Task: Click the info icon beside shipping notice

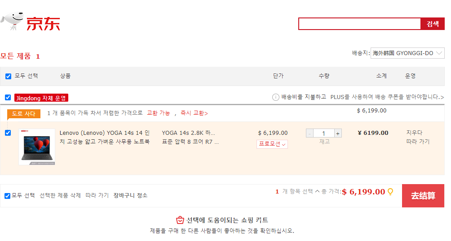Action: click(275, 97)
